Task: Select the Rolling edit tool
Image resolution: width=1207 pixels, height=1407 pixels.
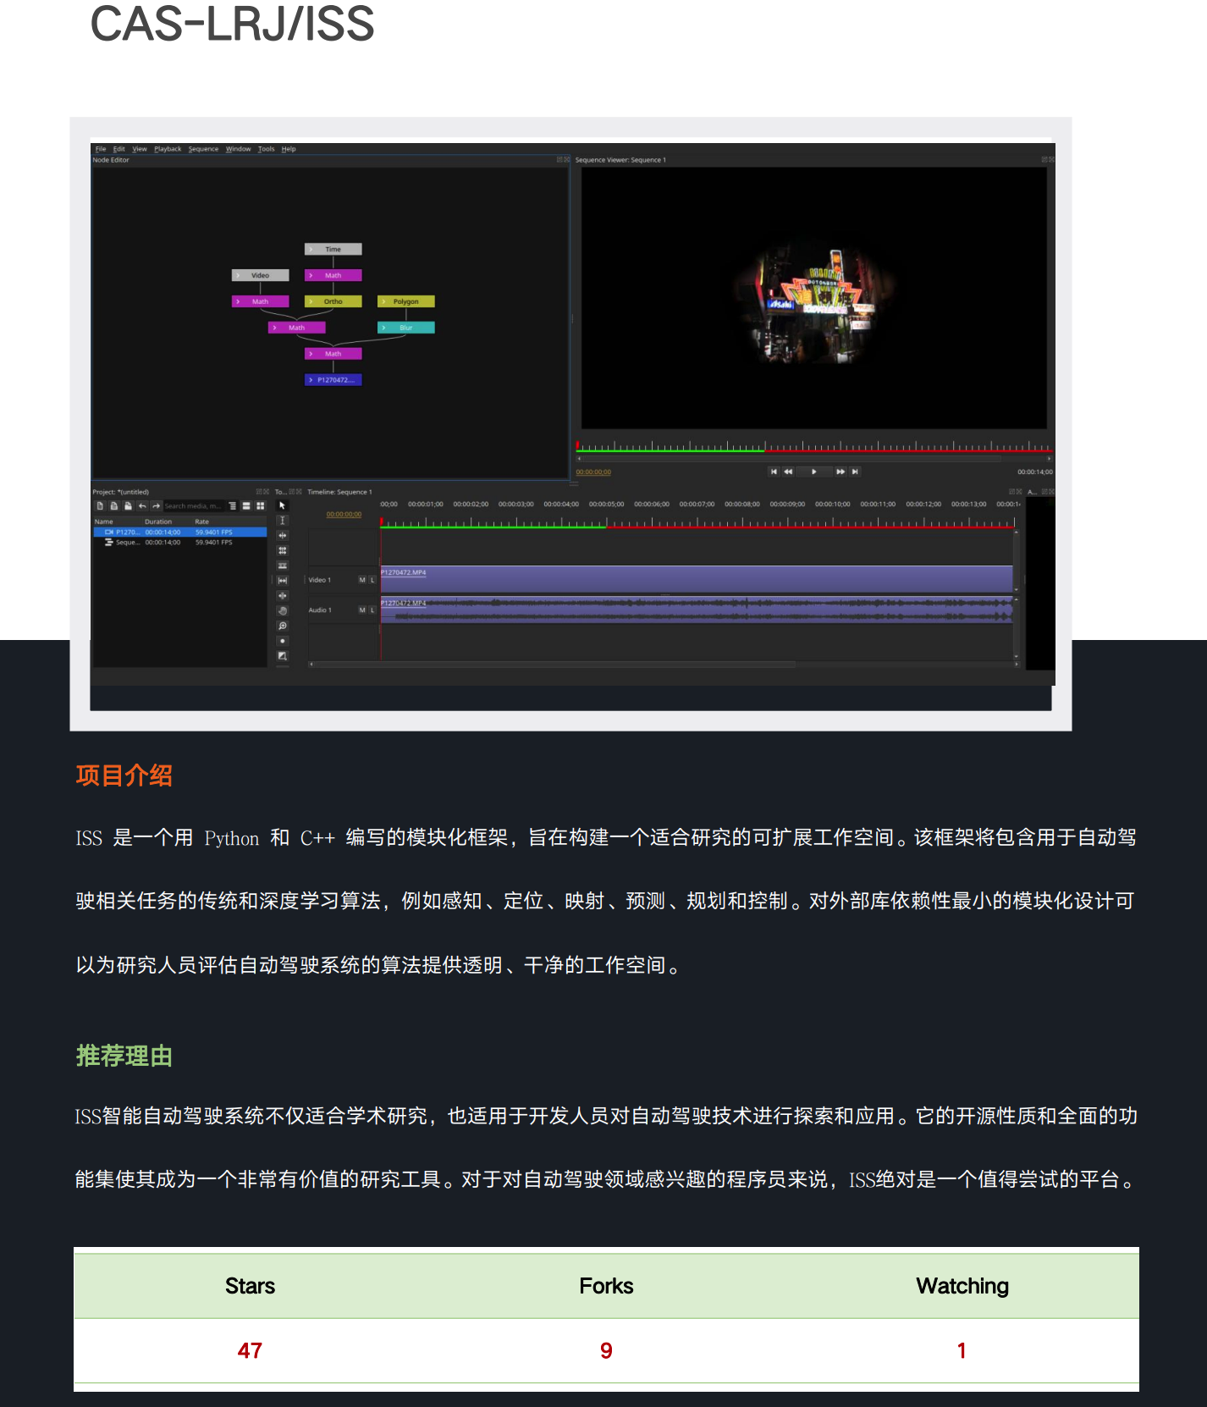Action: 283,550
